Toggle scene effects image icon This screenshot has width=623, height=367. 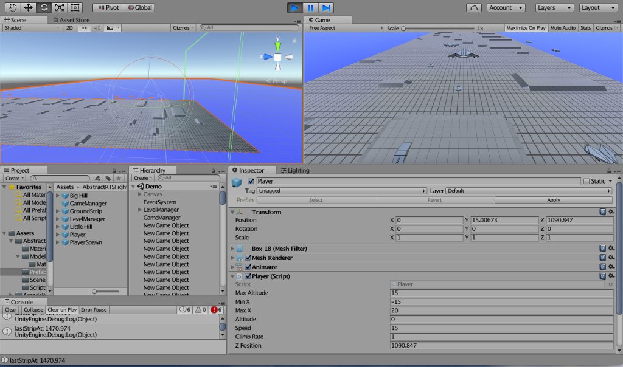point(110,28)
